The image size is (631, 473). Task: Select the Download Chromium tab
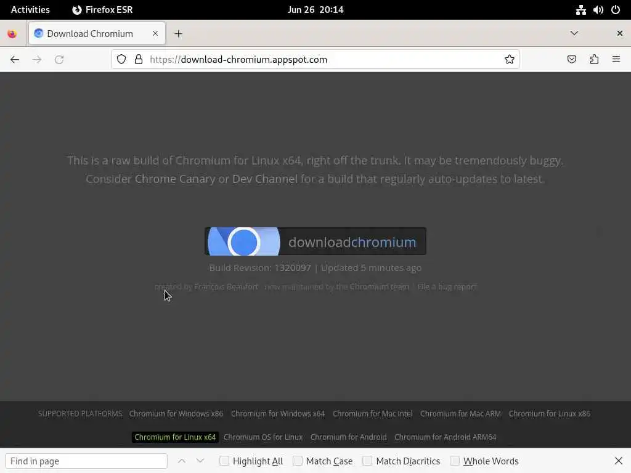click(x=97, y=33)
